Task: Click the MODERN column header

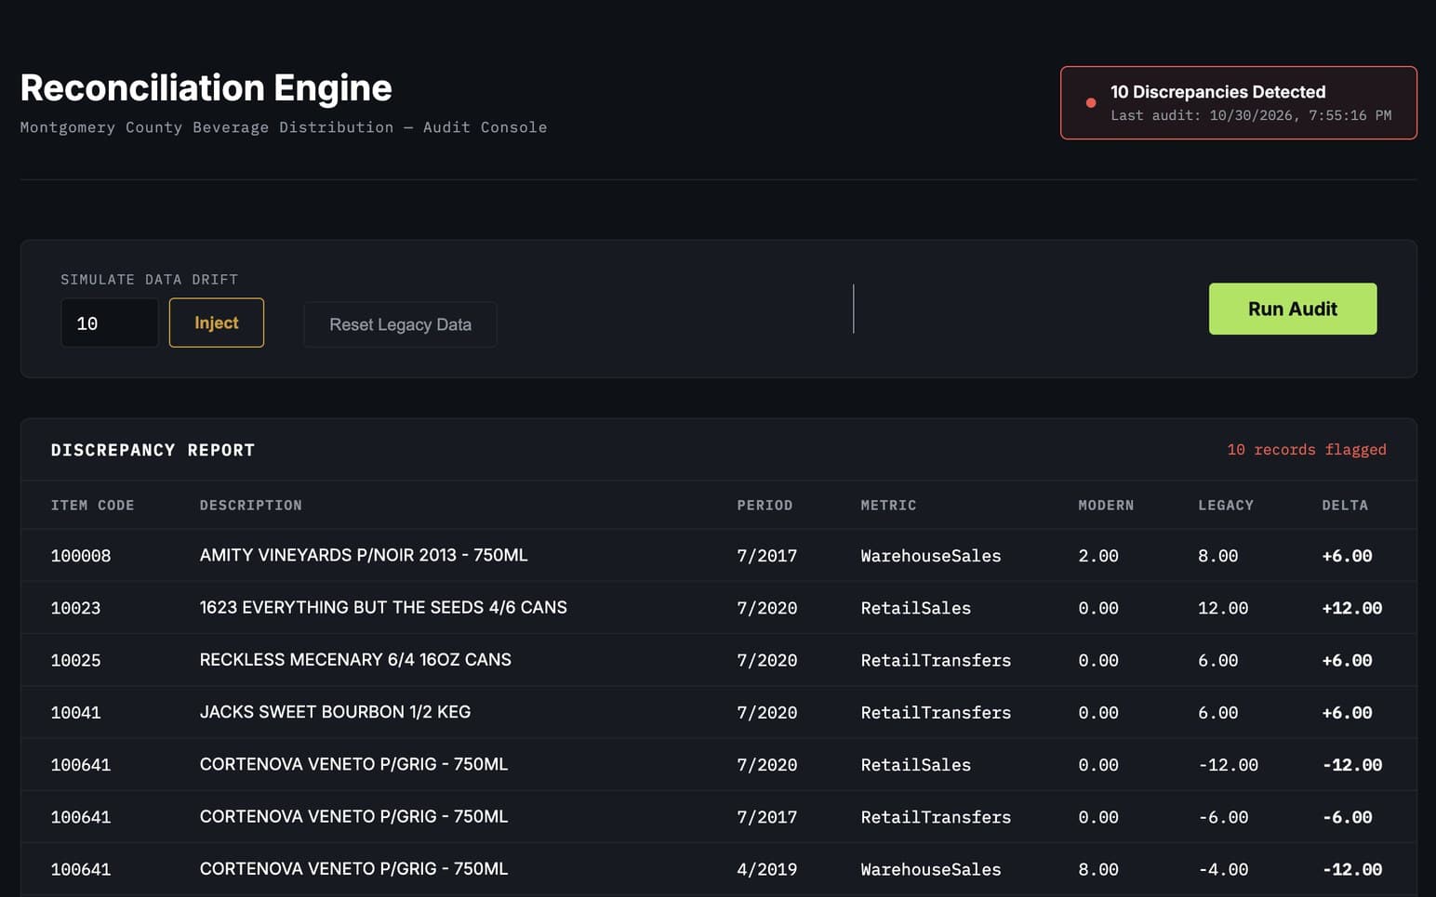Action: 1106,506
